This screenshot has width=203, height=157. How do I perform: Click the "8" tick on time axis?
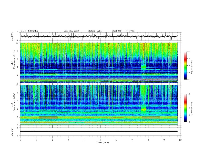click(x=148, y=140)
